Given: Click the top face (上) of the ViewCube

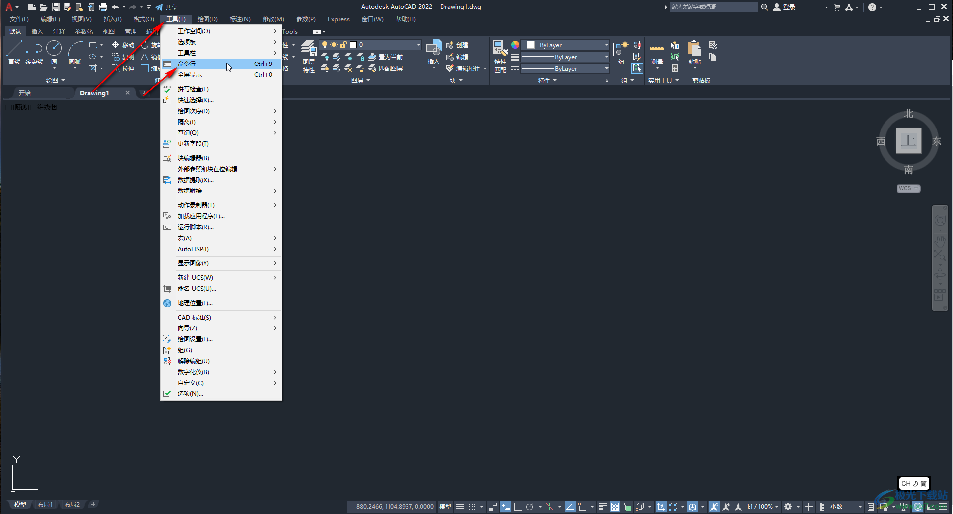Looking at the screenshot, I should 909,141.
